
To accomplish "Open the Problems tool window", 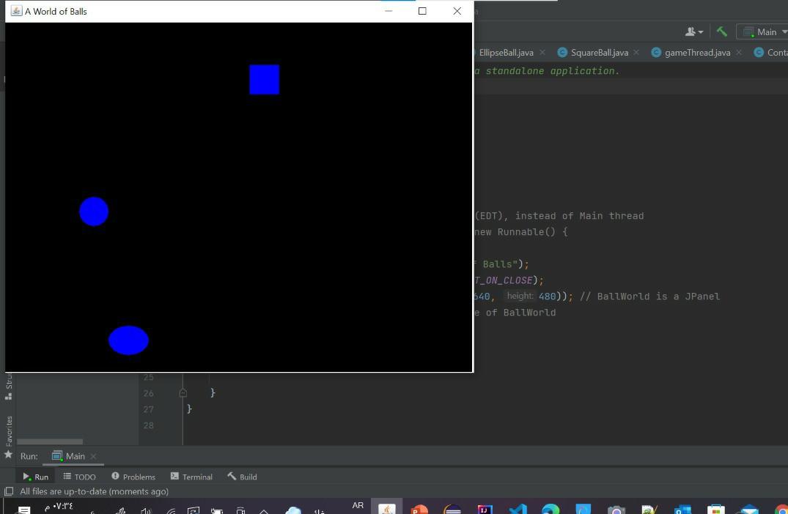I will tap(133, 477).
